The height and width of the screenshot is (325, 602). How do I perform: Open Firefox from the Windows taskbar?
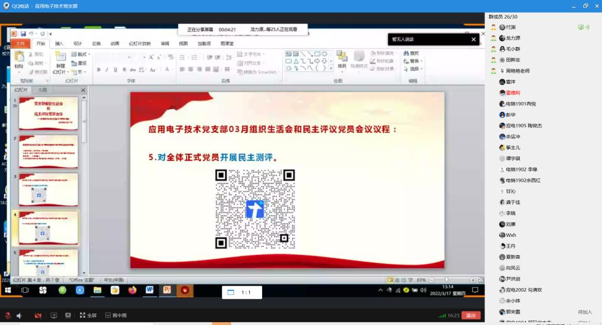click(x=132, y=290)
